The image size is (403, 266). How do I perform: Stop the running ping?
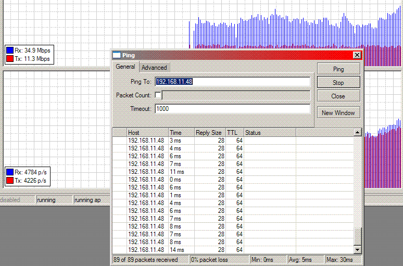[338, 83]
